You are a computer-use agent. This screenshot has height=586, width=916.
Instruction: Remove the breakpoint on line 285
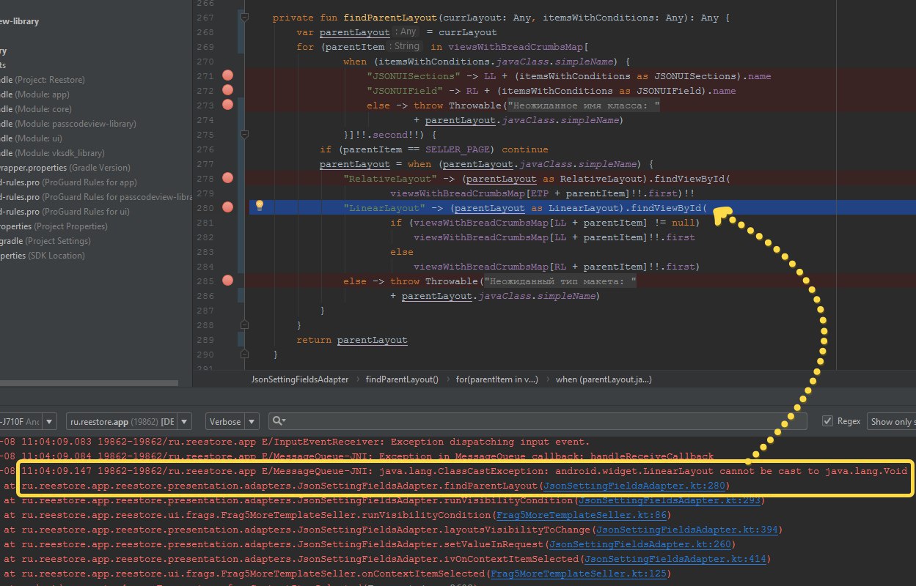(x=227, y=281)
